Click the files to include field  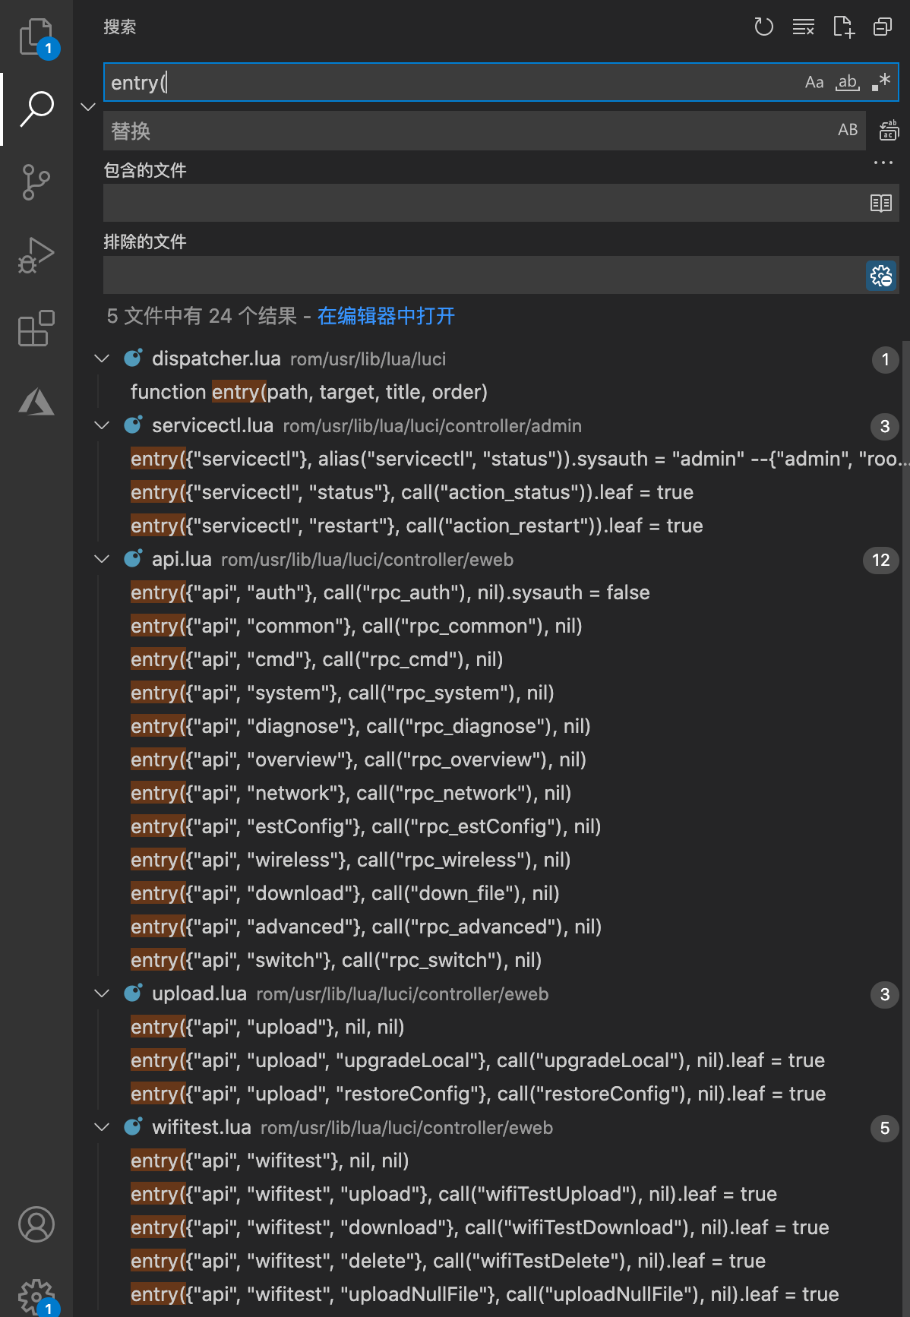483,203
